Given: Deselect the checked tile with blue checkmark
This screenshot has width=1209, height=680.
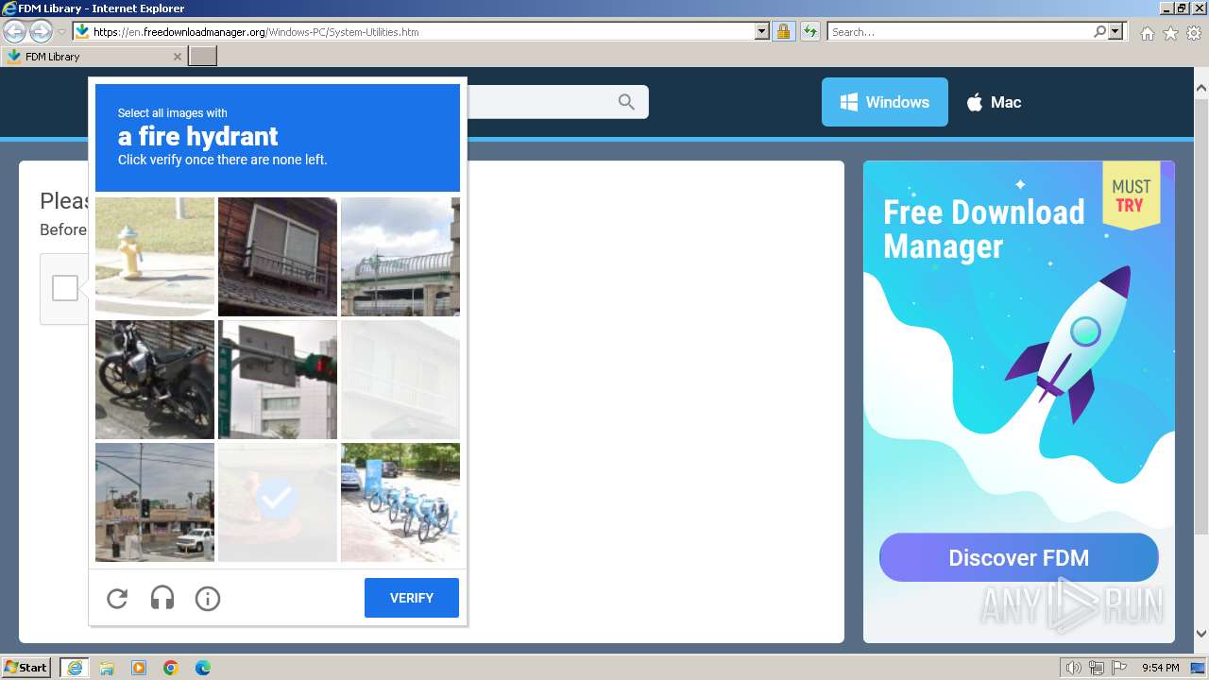Looking at the screenshot, I should click(x=278, y=502).
